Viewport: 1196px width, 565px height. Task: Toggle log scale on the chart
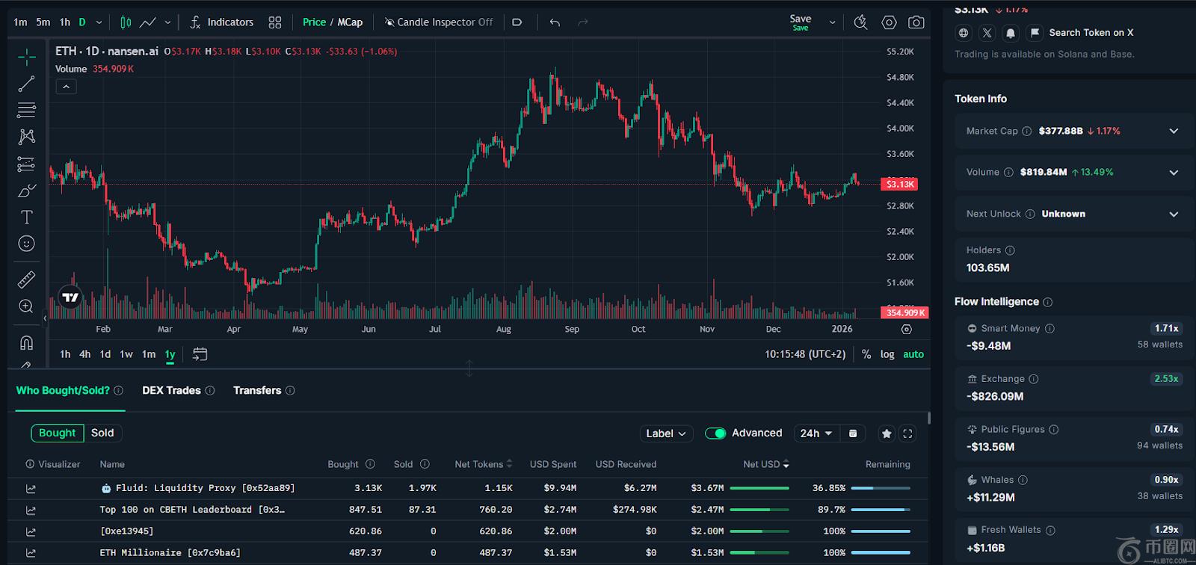887,354
